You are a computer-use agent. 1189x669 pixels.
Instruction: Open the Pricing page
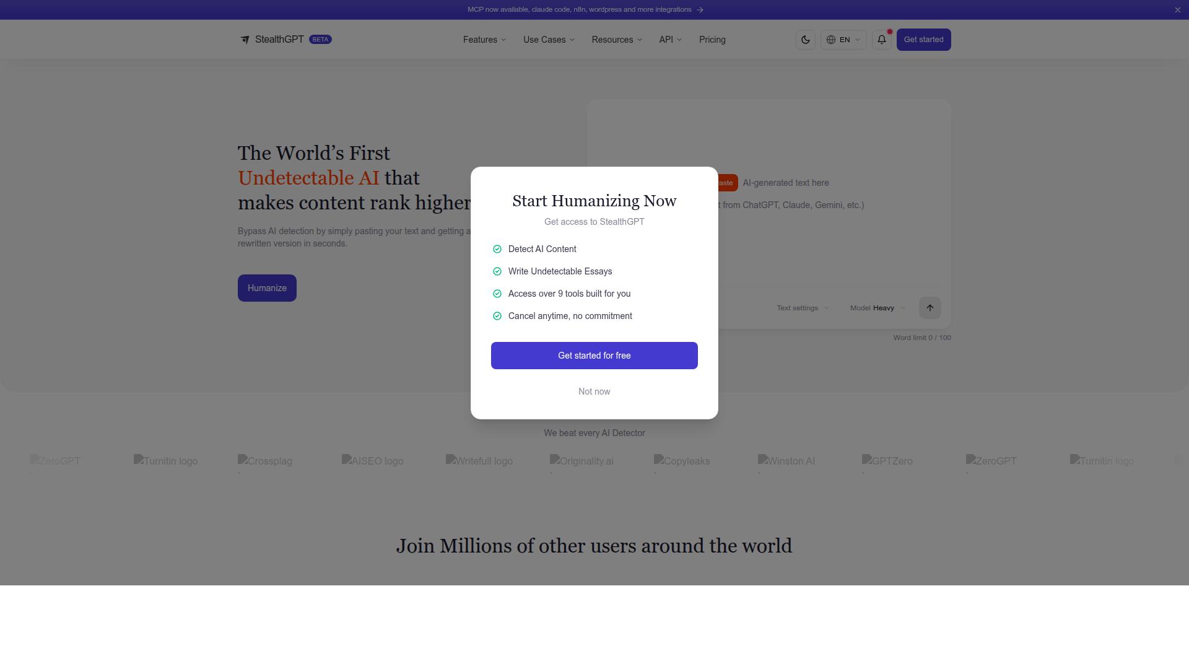tap(712, 40)
